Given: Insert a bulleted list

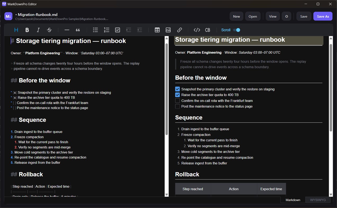Looking at the screenshot, I should pos(95,30).
